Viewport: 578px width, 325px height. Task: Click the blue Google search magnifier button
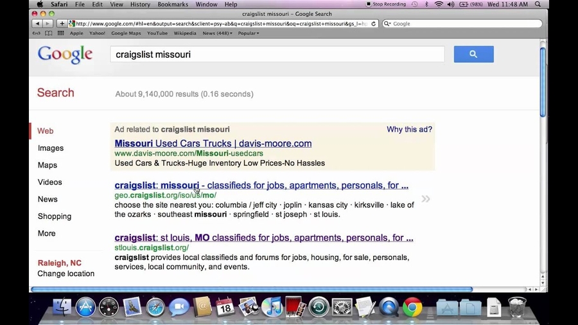474,54
